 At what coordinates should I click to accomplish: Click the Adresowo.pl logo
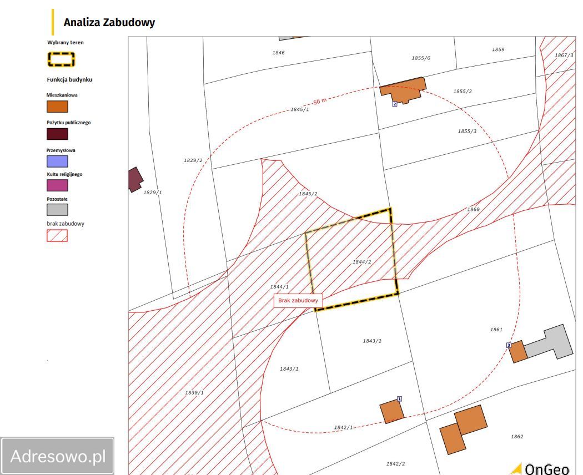(x=57, y=456)
